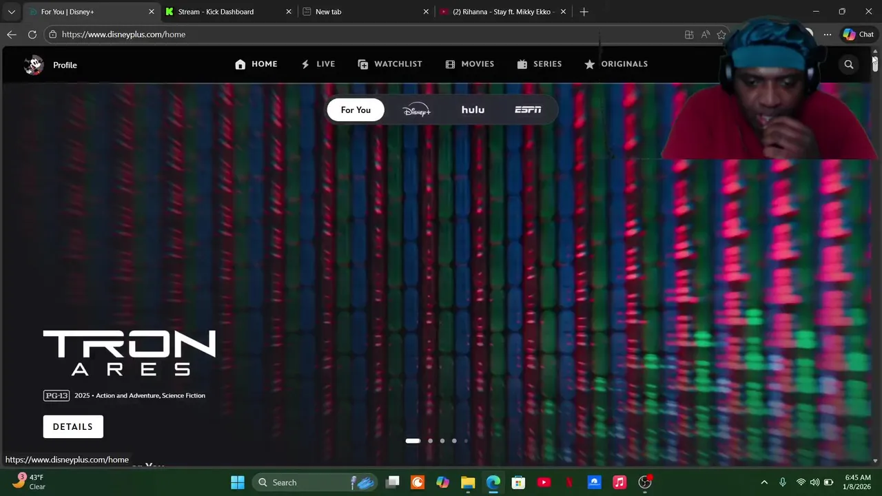Image resolution: width=882 pixels, height=496 pixels.
Task: Launch Netflix from taskbar
Action: (569, 482)
